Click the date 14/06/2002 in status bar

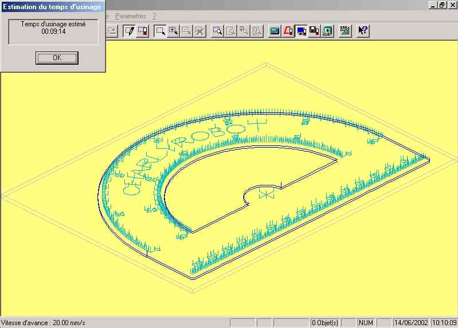411,323
